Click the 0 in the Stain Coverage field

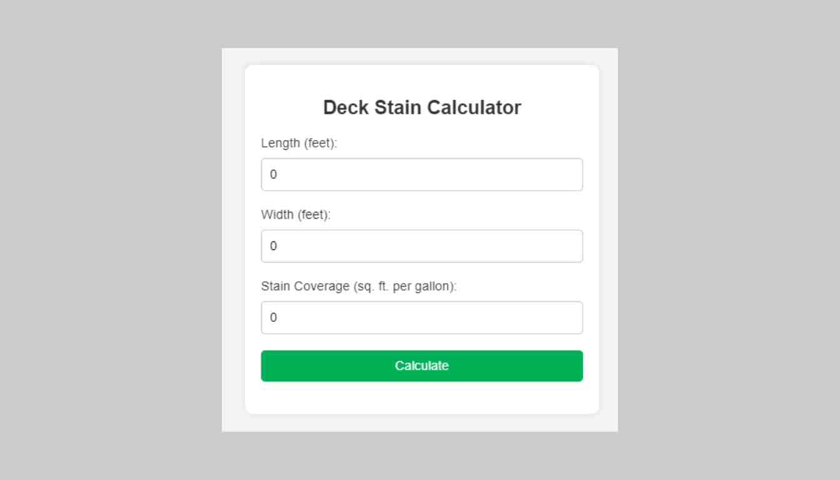[273, 317]
